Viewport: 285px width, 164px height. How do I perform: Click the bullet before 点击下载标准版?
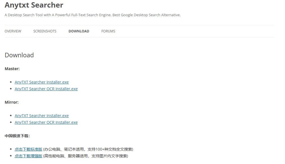click(x=11, y=149)
